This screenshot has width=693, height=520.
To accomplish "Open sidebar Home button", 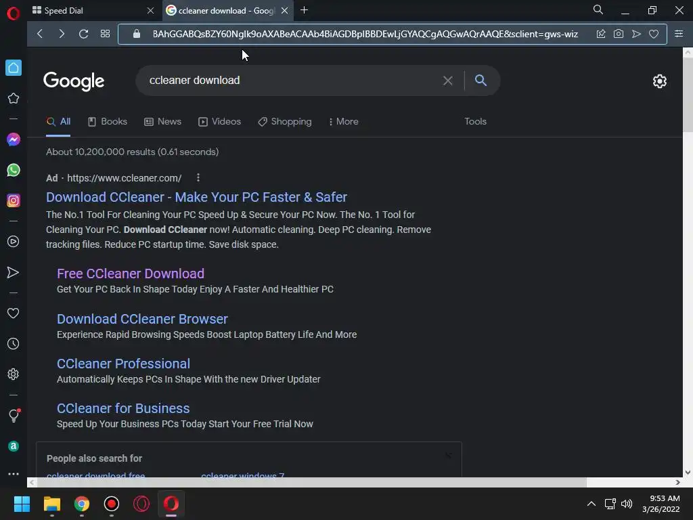I will [x=14, y=68].
